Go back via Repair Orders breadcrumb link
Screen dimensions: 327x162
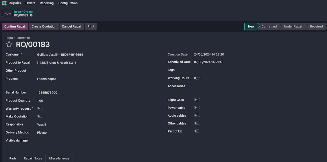(23, 12)
